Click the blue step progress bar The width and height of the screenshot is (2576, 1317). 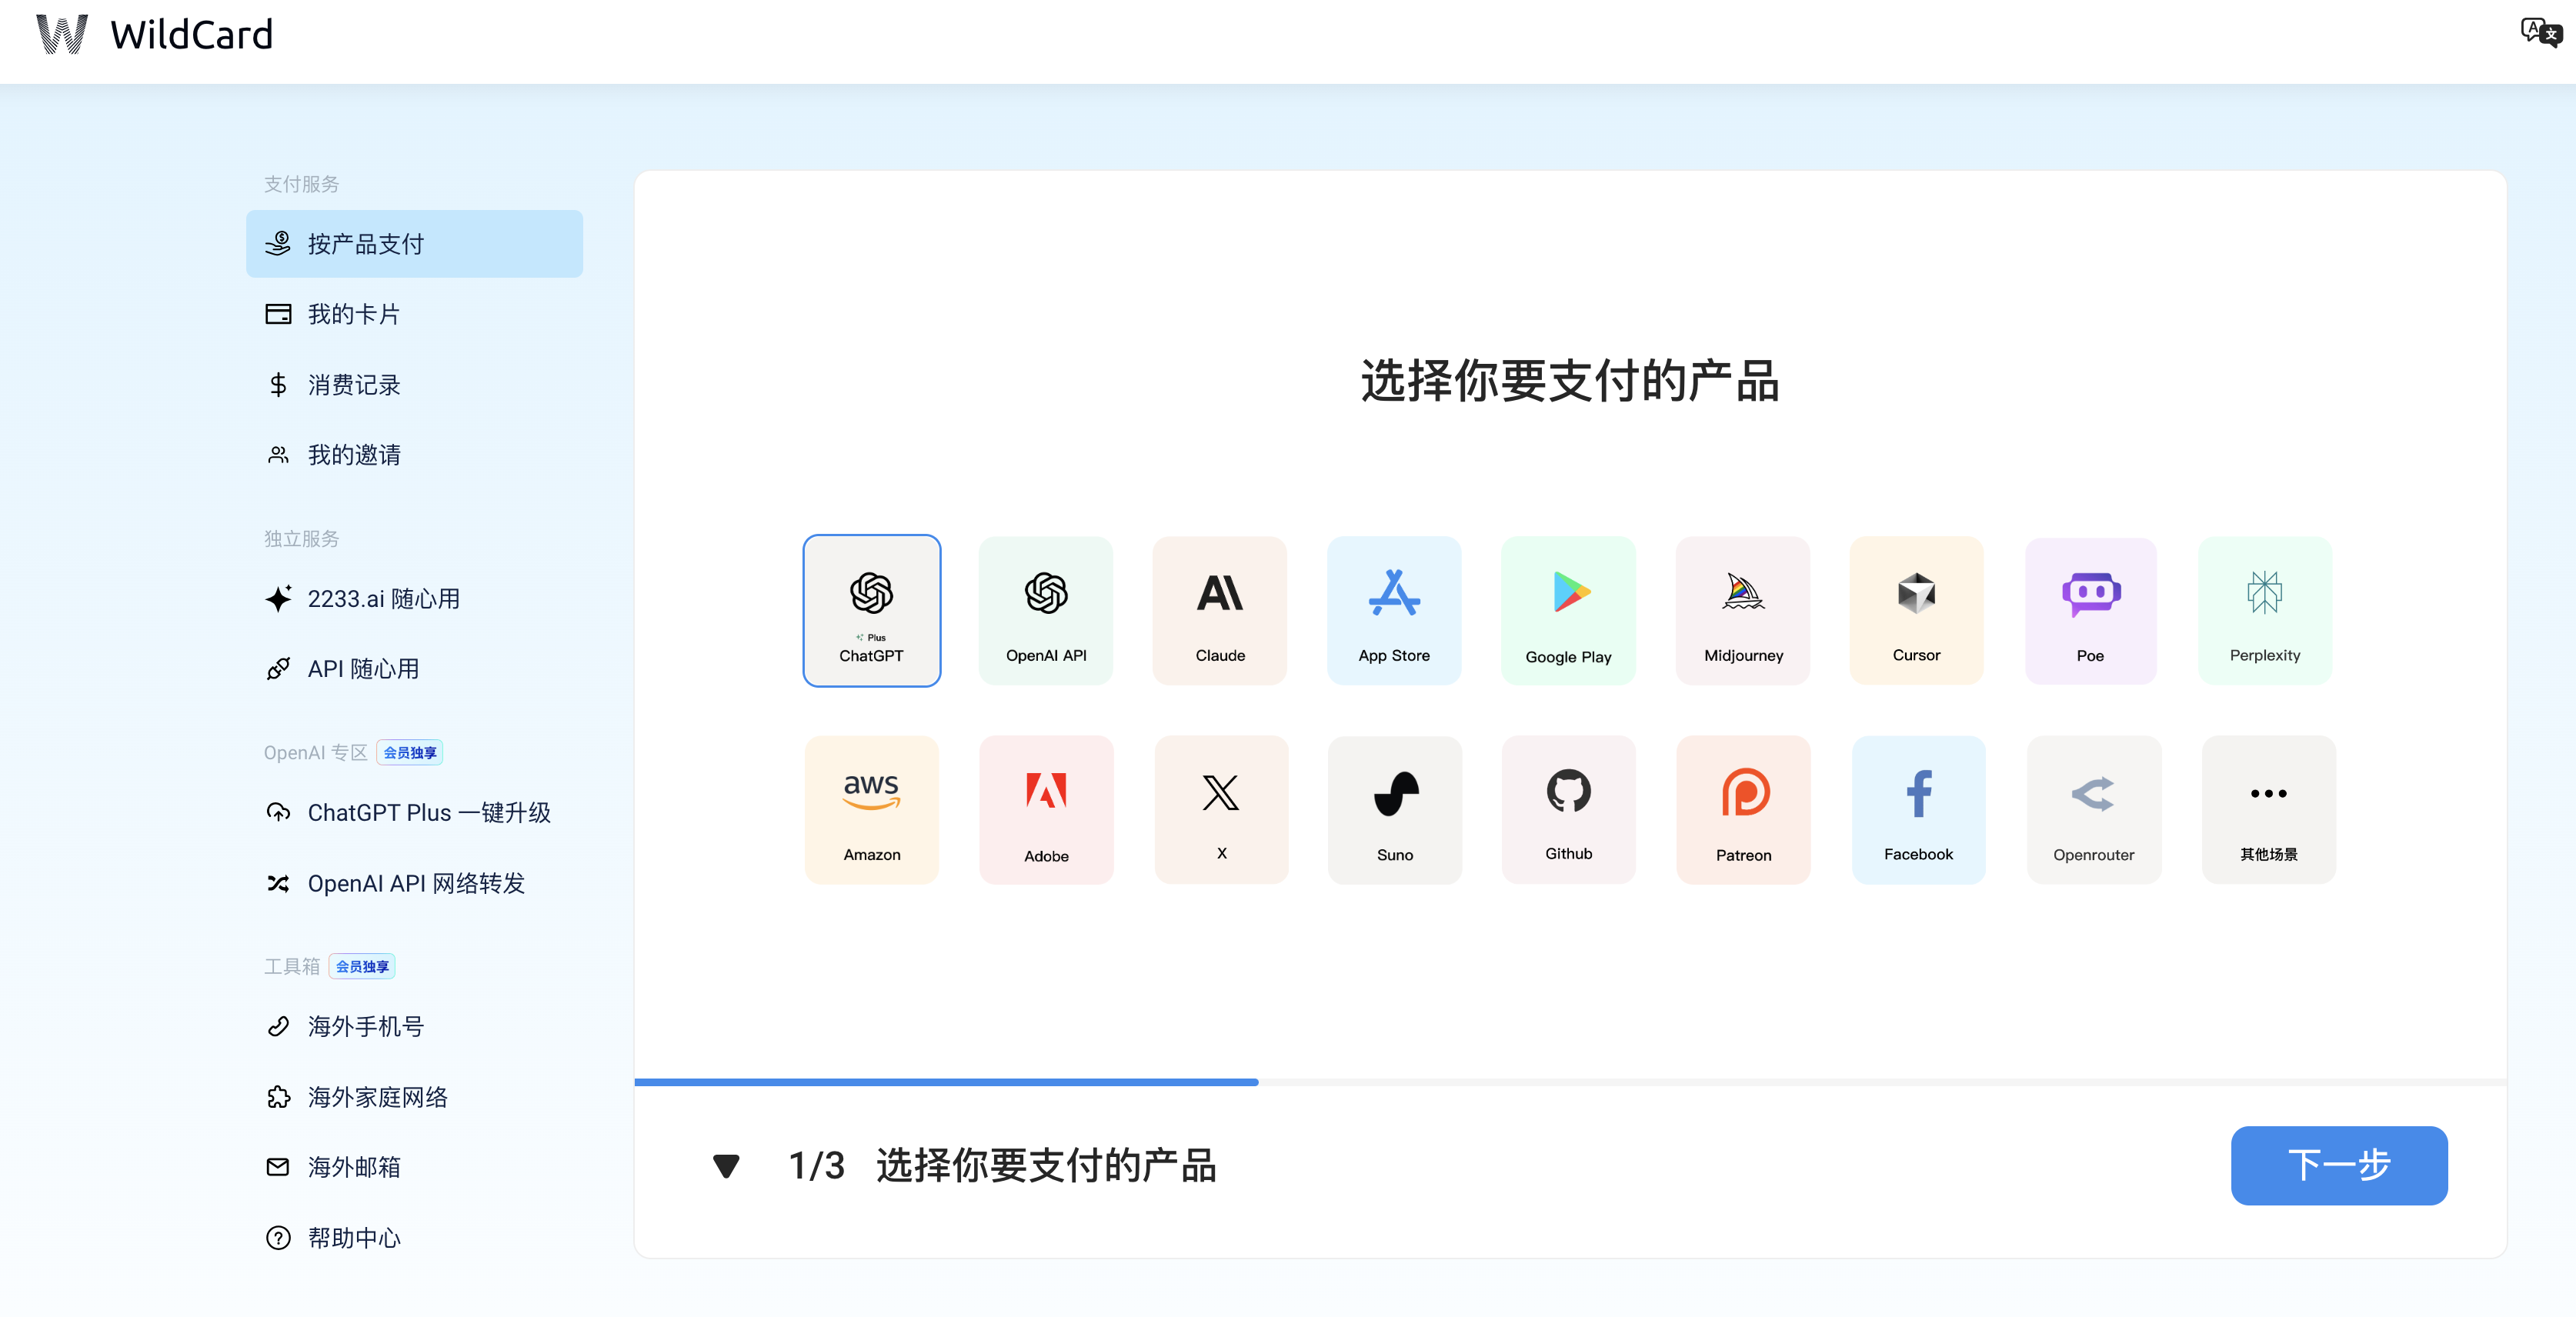click(x=945, y=1082)
